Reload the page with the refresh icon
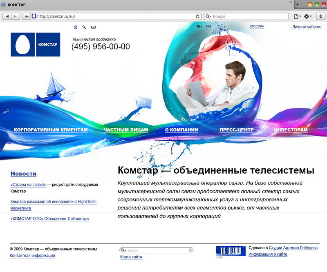 click(198, 16)
